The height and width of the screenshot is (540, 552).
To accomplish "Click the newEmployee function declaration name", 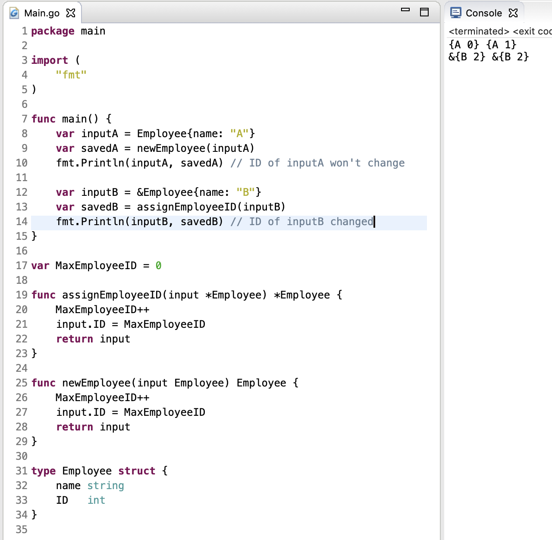I will tap(96, 383).
